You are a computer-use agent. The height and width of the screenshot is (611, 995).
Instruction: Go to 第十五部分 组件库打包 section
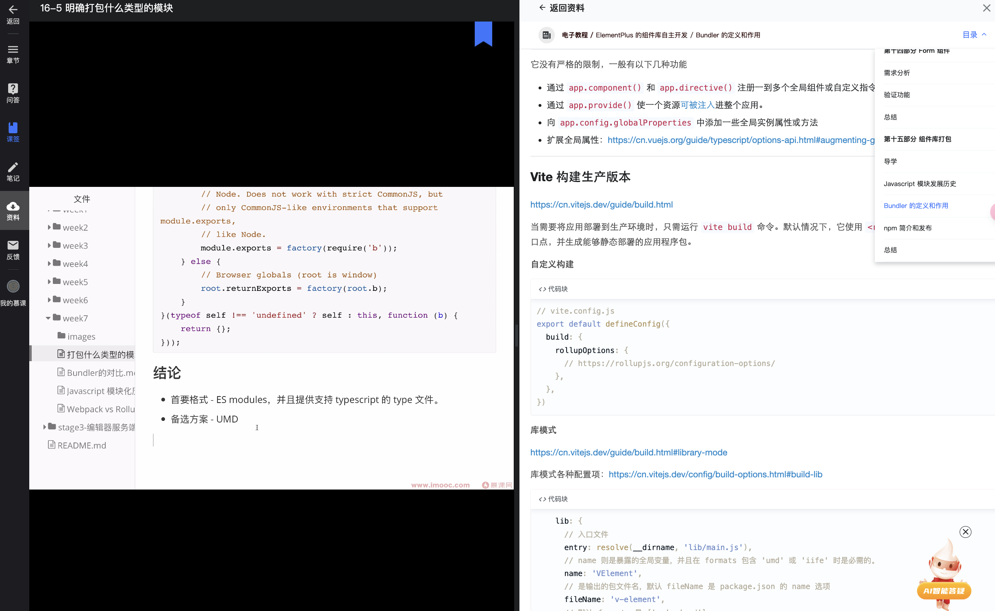(x=917, y=139)
